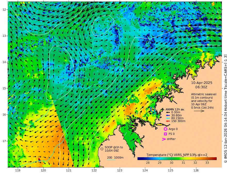Click the red 150-300m arrow legend symbol
The image size is (227, 175).
pos(168,121)
